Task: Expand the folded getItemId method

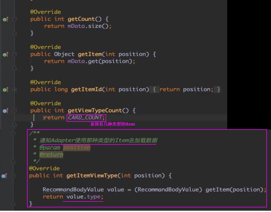Action: (14, 90)
